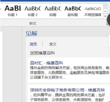Apply the 标题 title style
The height and width of the screenshot is (102, 110).
[x=53, y=11]
